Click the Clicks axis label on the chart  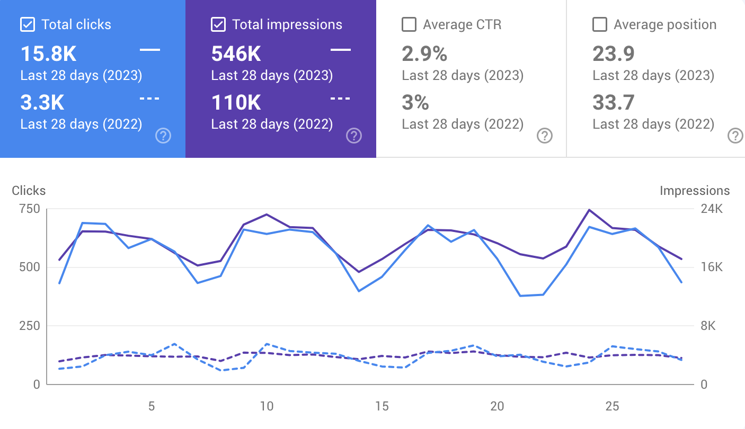tap(29, 190)
